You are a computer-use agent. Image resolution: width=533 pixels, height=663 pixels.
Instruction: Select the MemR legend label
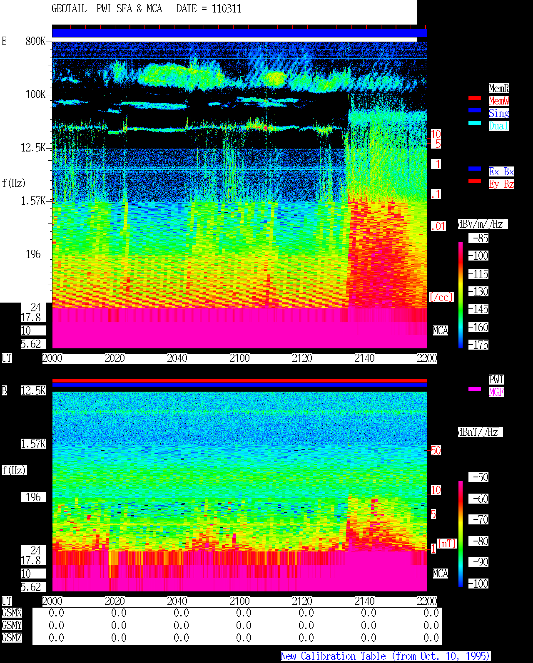point(499,88)
